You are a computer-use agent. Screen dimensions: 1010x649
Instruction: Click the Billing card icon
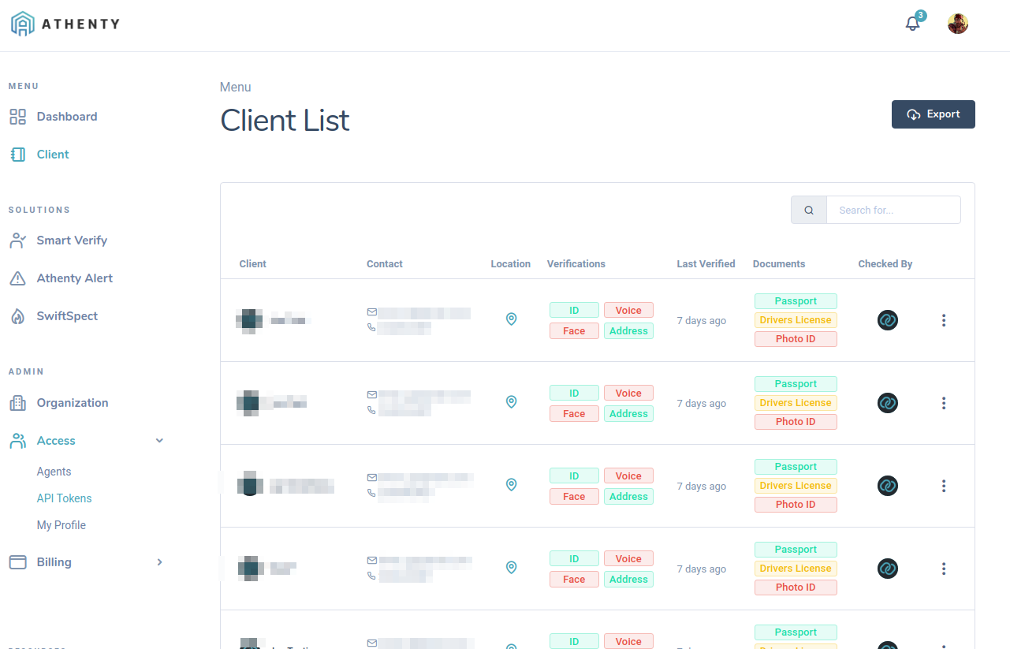(x=17, y=561)
